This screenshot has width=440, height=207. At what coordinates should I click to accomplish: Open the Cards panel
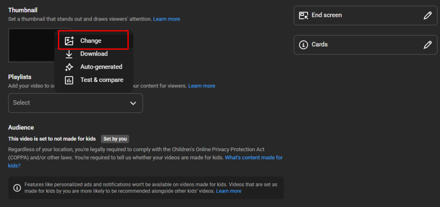(x=365, y=45)
